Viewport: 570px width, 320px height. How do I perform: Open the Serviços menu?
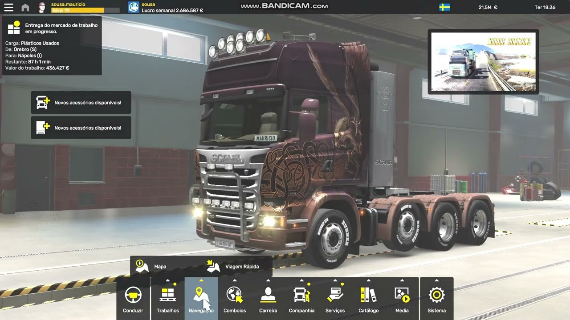[335, 299]
